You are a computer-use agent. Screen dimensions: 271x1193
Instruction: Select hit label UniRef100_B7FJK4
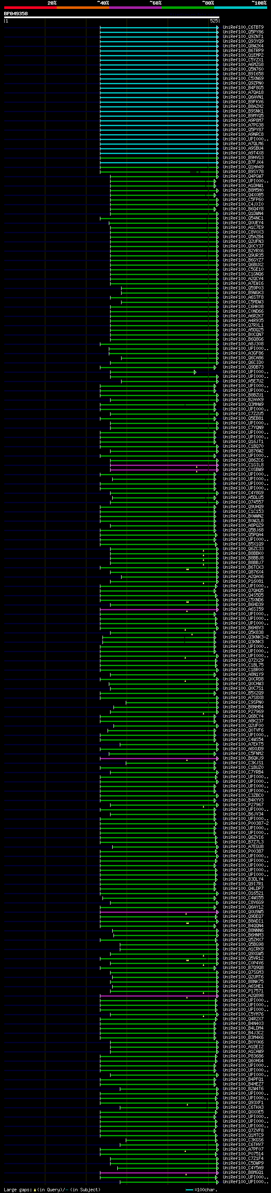243,162
